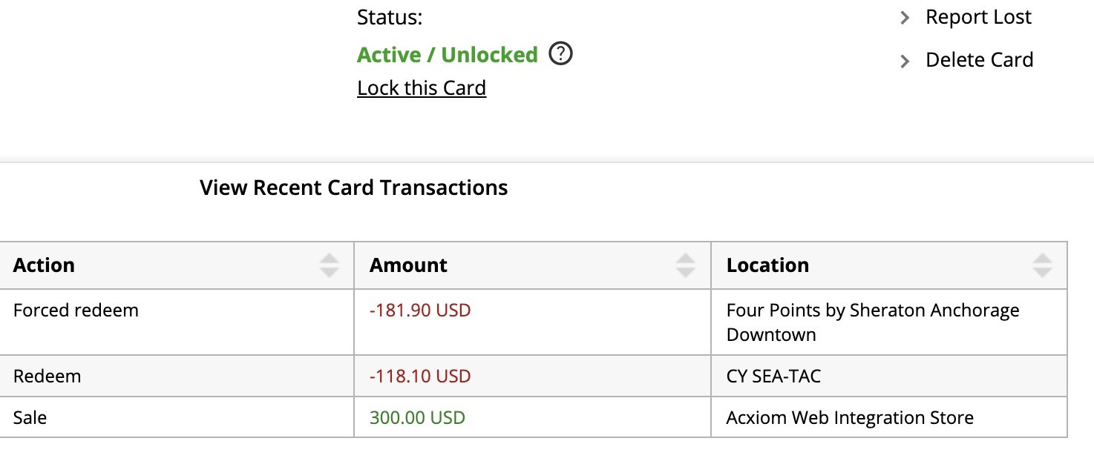This screenshot has width=1094, height=461.
Task: Click the -181.90 USD amount cell
Action: click(x=532, y=322)
